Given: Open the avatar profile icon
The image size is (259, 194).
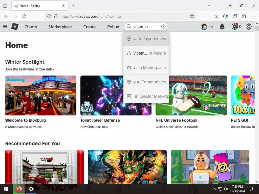Looking at the screenshot, I should coord(204,27).
